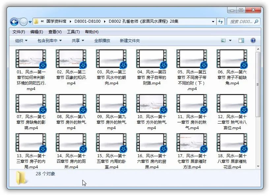The height and width of the screenshot is (196, 270).
Task: Expand the arrow after 国学资料馆 breadcrumb
Action: pyautogui.click(x=71, y=21)
